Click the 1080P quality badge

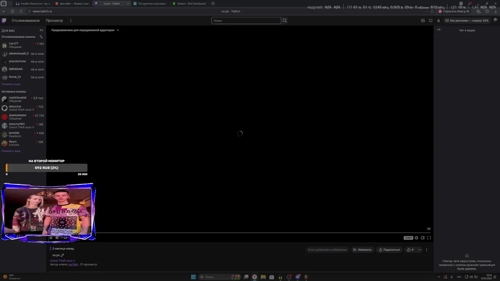(408, 238)
